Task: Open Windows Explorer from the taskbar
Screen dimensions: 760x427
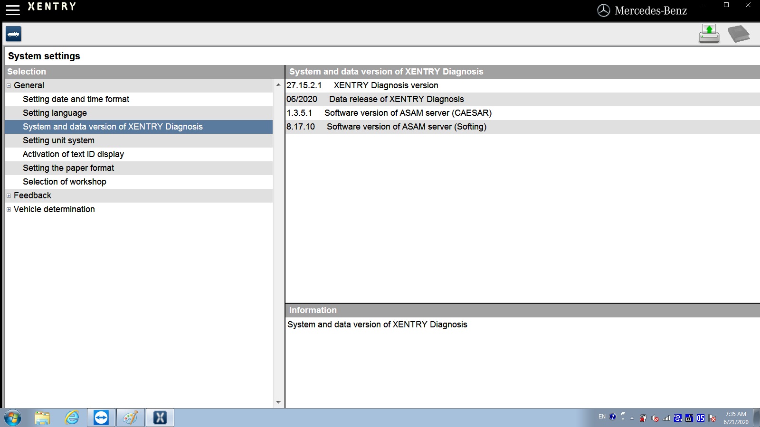Action: pos(42,418)
